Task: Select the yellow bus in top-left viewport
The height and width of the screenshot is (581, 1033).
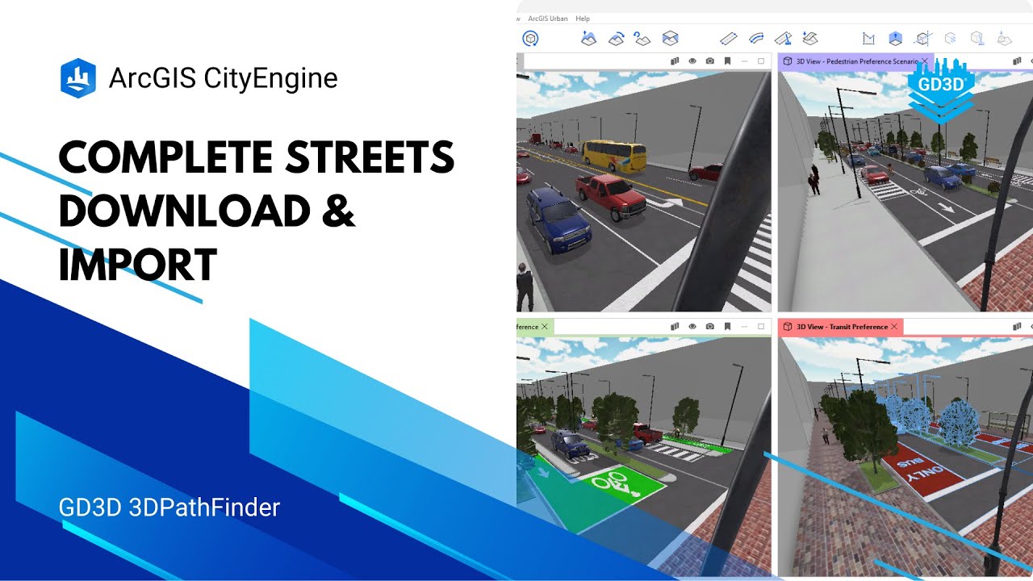Action: 614,154
